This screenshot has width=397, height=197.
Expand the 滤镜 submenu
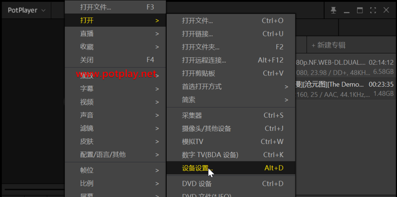pyautogui.click(x=116, y=128)
